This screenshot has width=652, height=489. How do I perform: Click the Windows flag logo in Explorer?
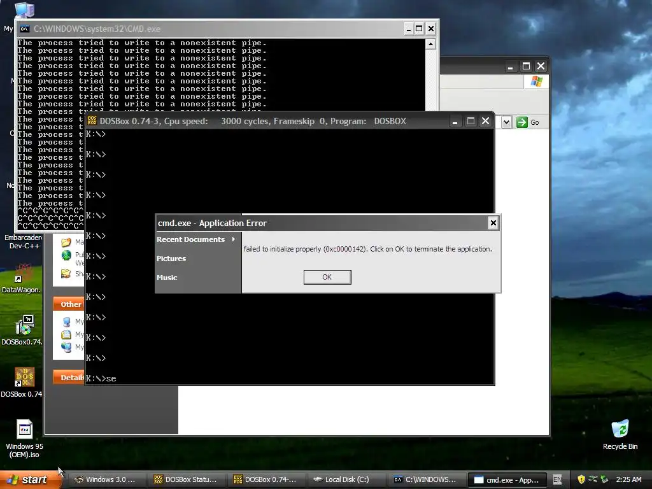[x=536, y=81]
